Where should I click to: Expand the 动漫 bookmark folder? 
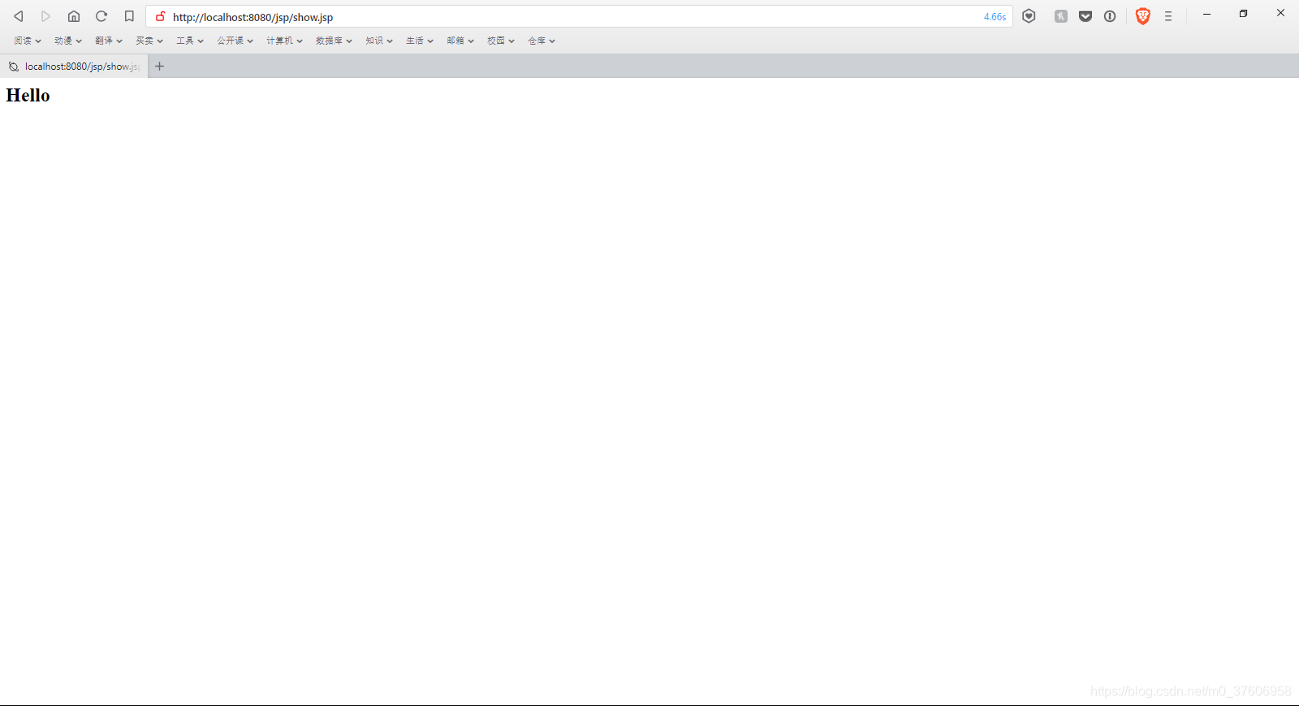coord(68,41)
